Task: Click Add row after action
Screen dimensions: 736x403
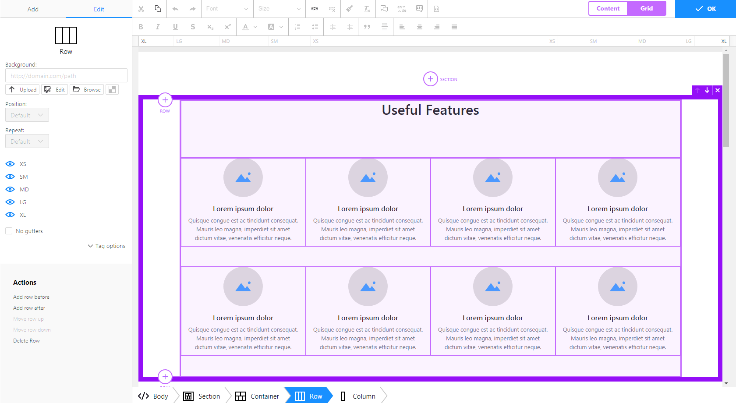Action: point(29,308)
